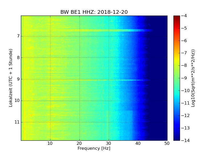This screenshot has height=156, width=209.
Task: Click colorbar tick label '−7'
Action: click(x=184, y=53)
